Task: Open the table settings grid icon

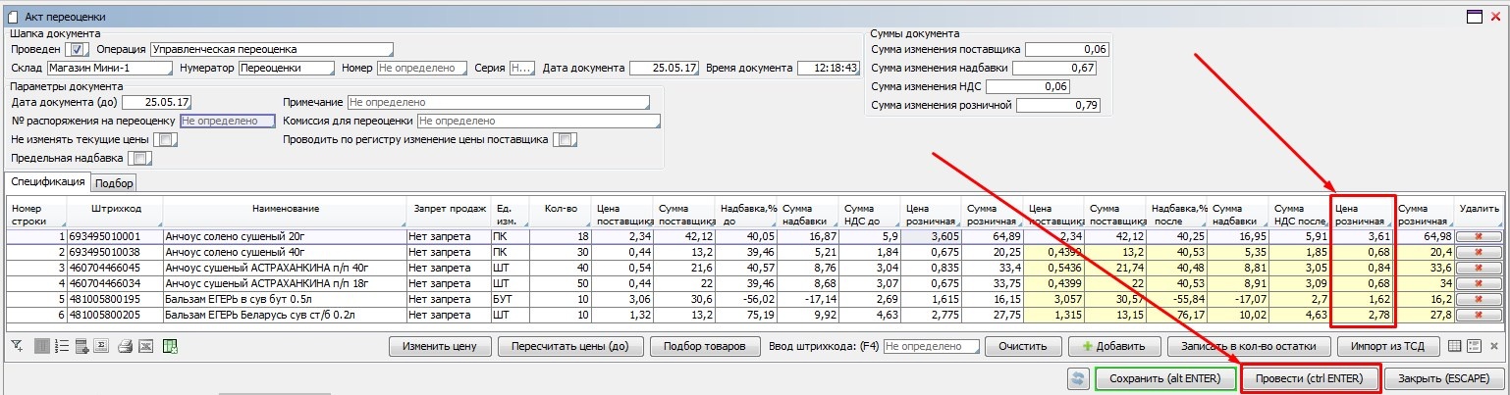Action: pyautogui.click(x=1455, y=346)
